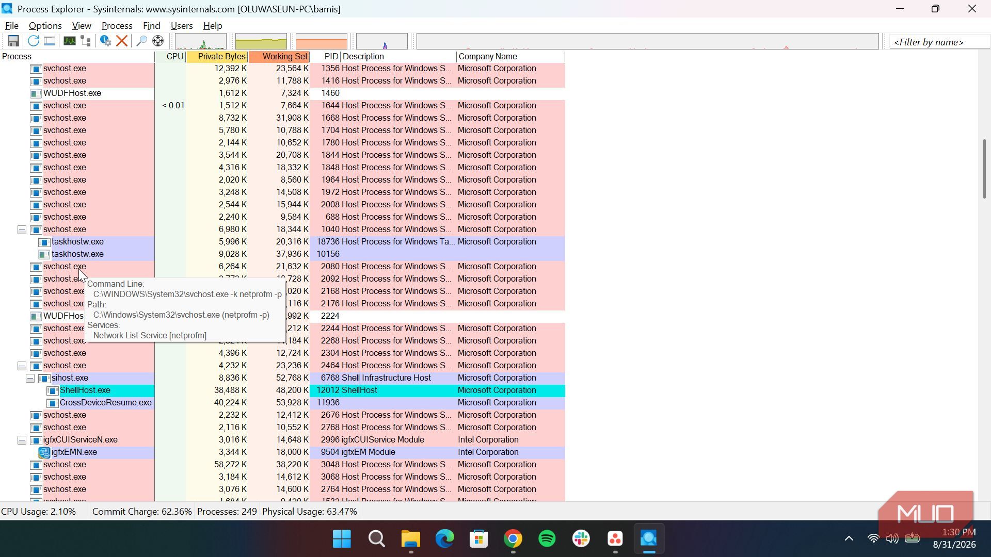Open the View menu
Image resolution: width=991 pixels, height=557 pixels.
(x=82, y=26)
